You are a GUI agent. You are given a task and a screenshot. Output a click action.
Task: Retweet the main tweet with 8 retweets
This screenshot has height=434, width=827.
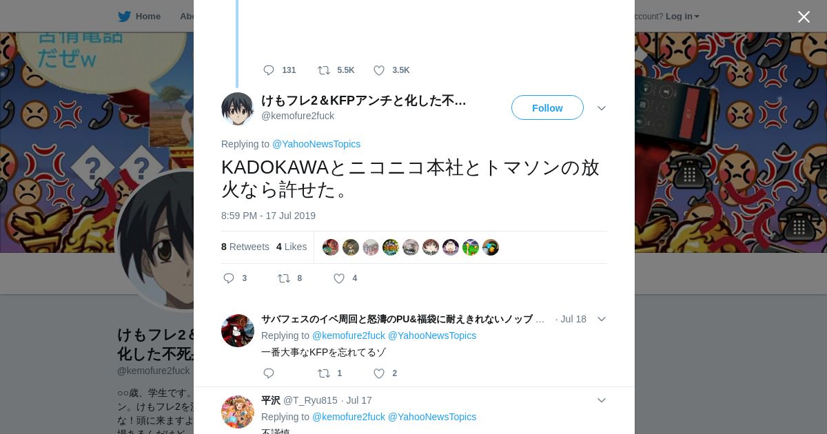pos(284,278)
